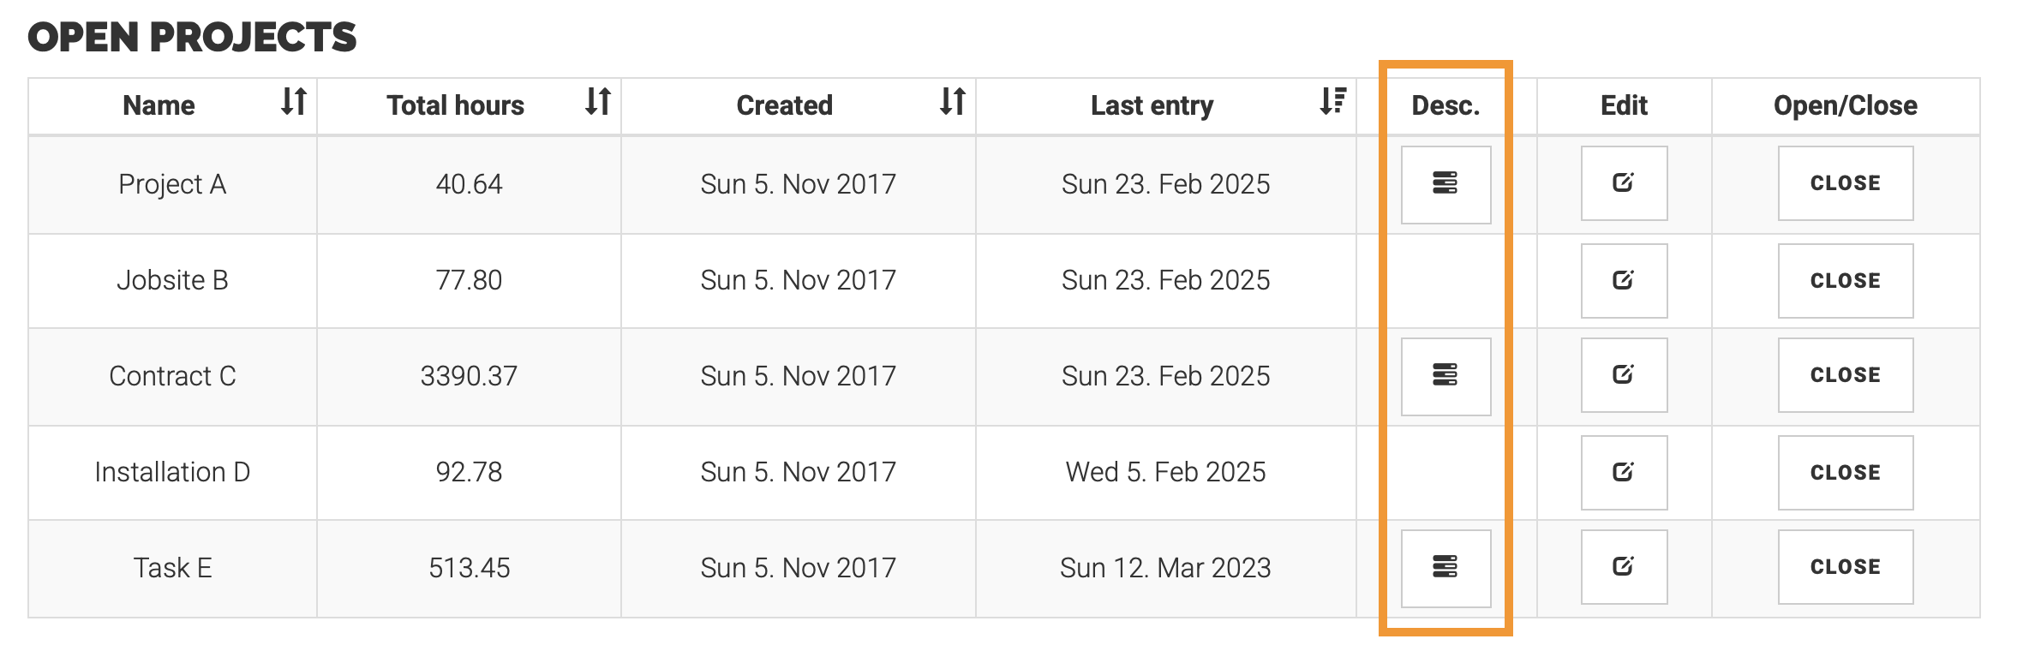Click the Last entry header label

point(1152,105)
